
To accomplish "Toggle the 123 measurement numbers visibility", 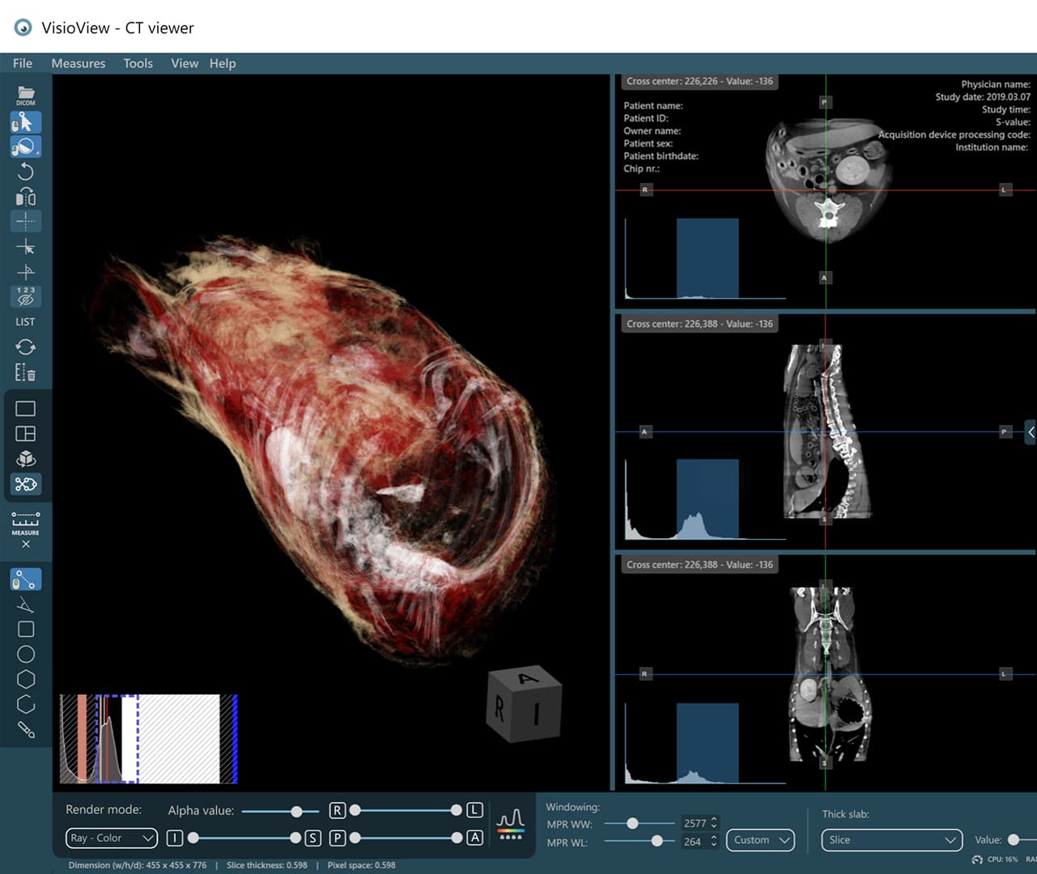I will [x=26, y=296].
